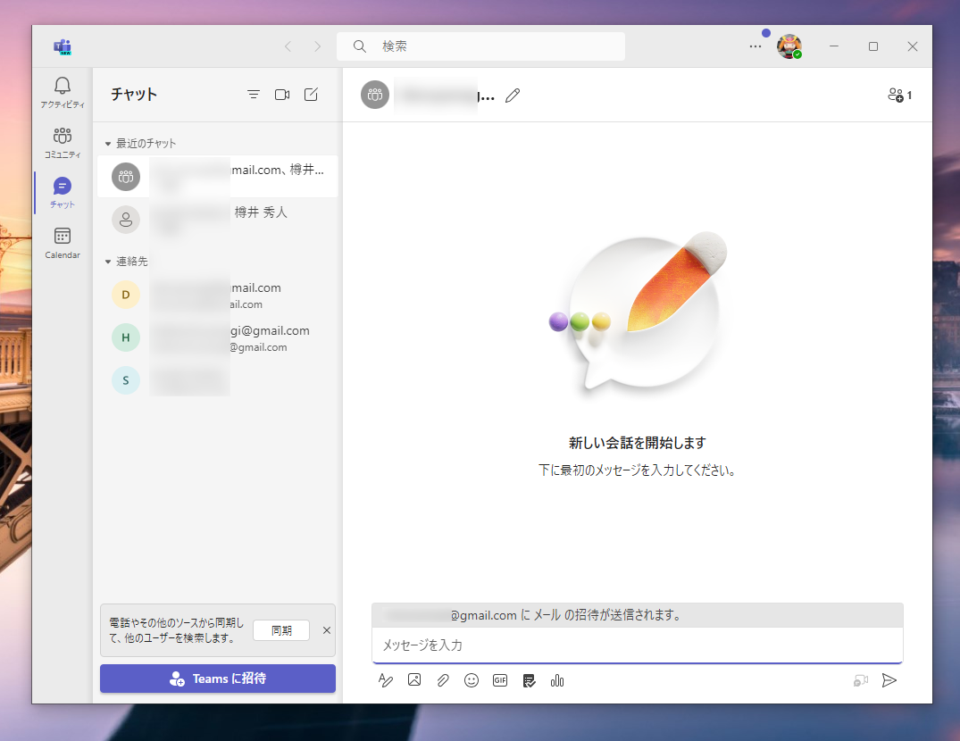
Task: Compose a new chat
Action: [311, 94]
